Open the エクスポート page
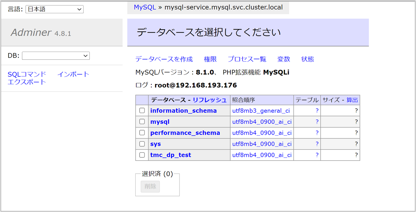Screen dimensions: 416x212 point(27,82)
